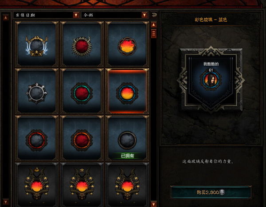Click the left panel scroll-up arrow
The height and width of the screenshot is (207, 266).
[x=6, y=17]
